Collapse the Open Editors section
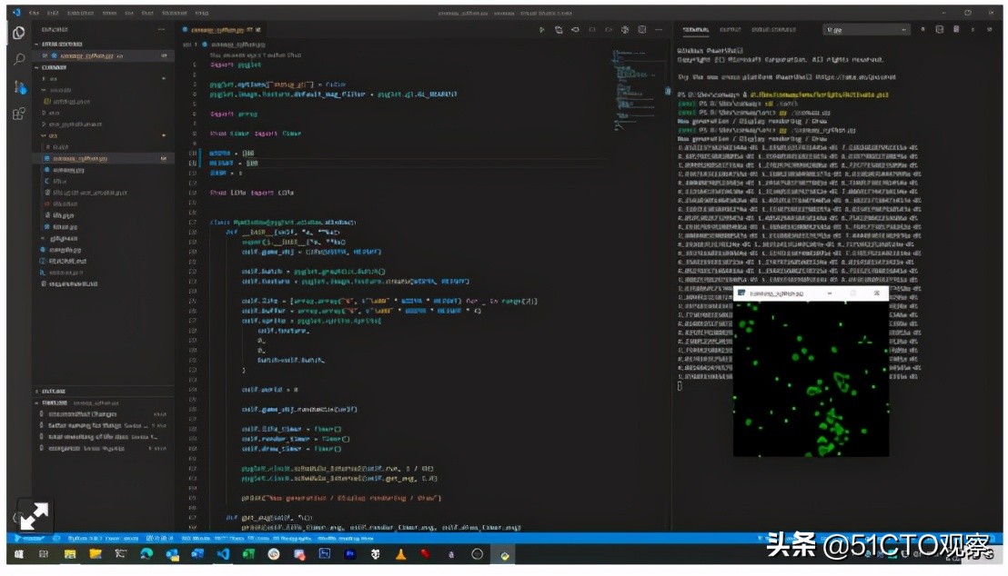1008x576 pixels. tap(61, 44)
